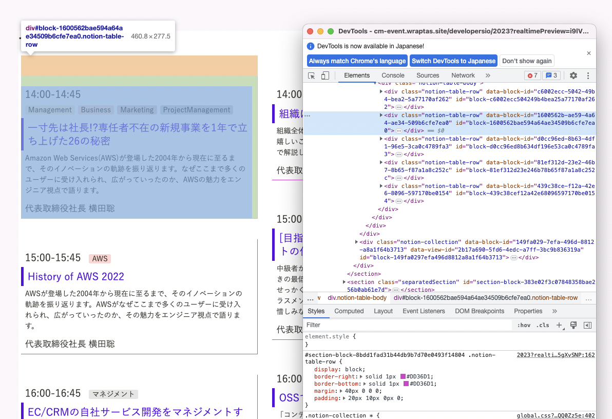Click Always match Chrome's language button
The image size is (612, 419).
point(357,61)
